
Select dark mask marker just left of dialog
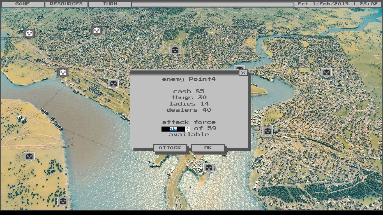113,84
